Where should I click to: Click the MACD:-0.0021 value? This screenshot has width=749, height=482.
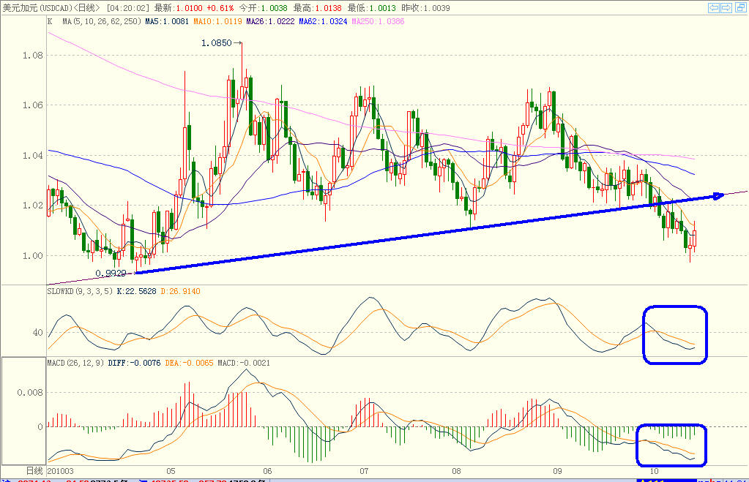coord(244,363)
